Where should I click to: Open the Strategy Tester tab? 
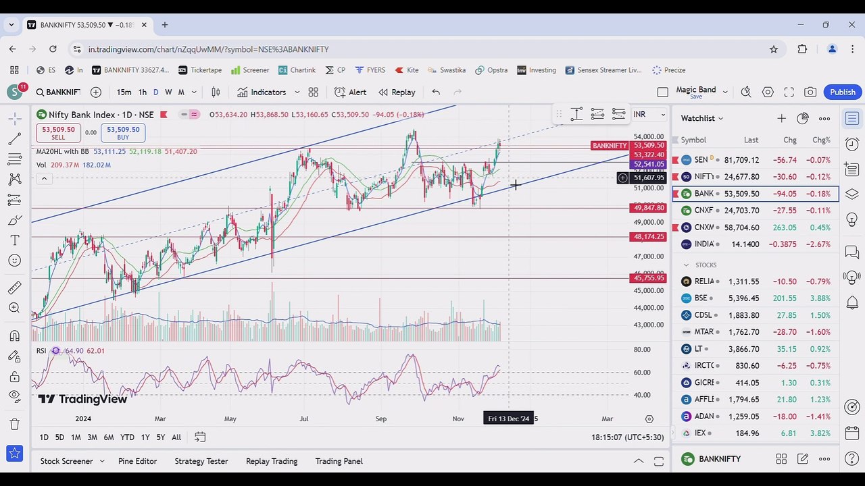(x=201, y=461)
